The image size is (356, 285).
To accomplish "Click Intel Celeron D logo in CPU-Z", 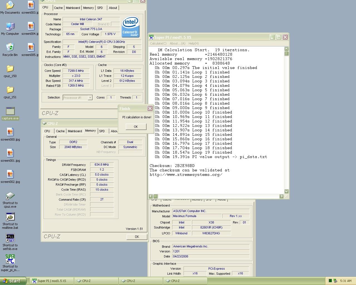I will coord(130,27).
